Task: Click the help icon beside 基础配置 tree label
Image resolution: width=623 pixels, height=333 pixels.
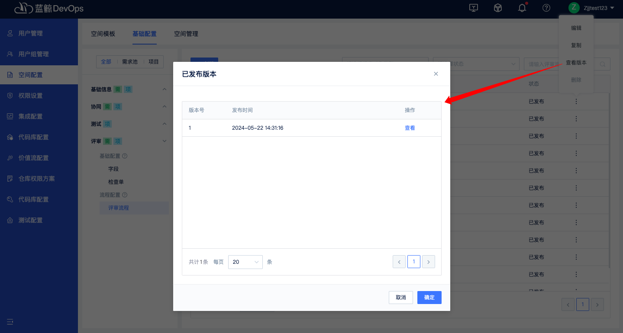Action: pyautogui.click(x=125, y=156)
